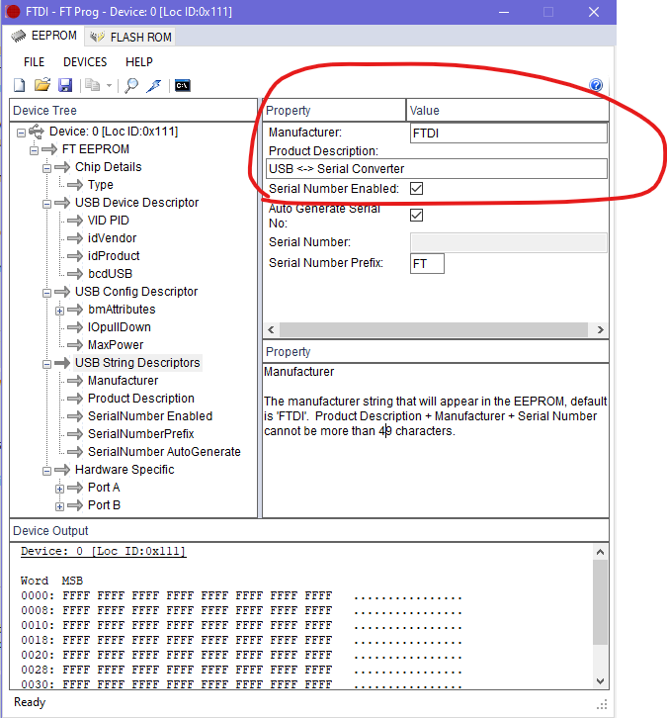Select the bcdUSB tree item
The image size is (667, 718).
[111, 274]
